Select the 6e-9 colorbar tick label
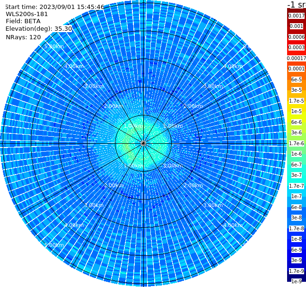Image resolution: width=306 pixels, height=287 pixels. 297,250
